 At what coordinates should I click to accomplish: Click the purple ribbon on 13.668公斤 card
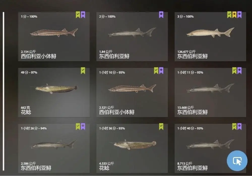pos(239,71)
